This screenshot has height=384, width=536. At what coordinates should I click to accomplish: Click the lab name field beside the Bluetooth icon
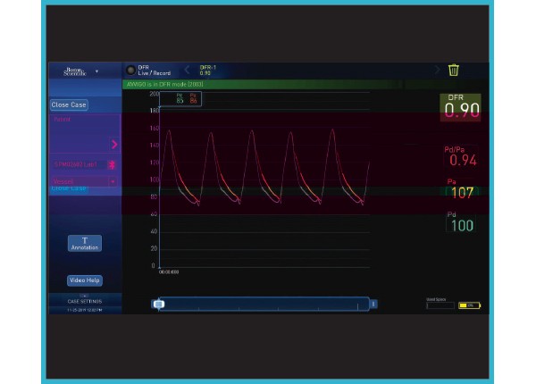click(80, 164)
